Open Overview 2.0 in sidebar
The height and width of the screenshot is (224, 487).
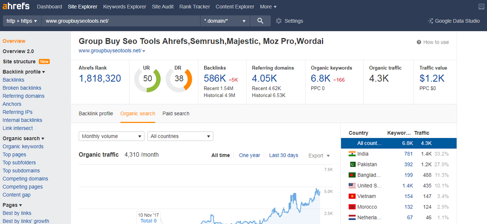[x=18, y=52]
